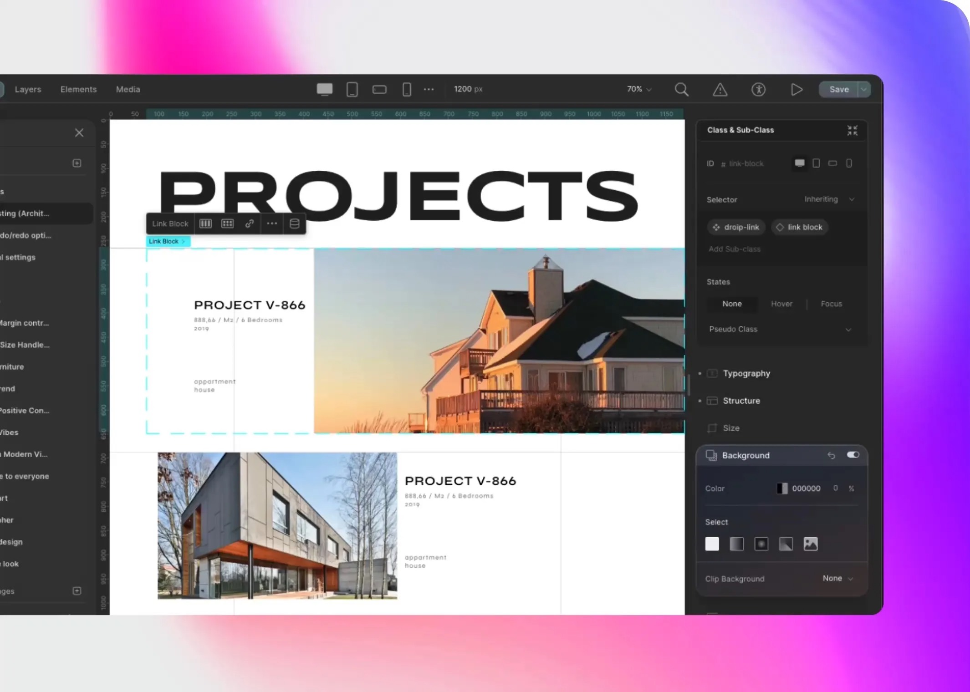The image size is (970, 692).
Task: Select the Focus state
Action: (831, 304)
